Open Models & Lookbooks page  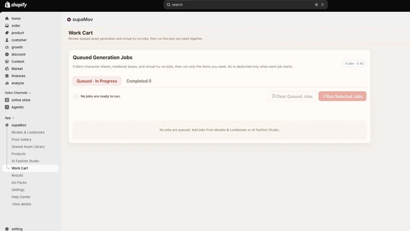28,132
